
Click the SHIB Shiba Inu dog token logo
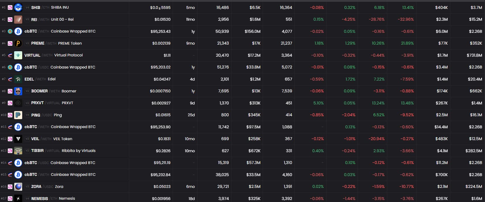(x=18, y=7)
